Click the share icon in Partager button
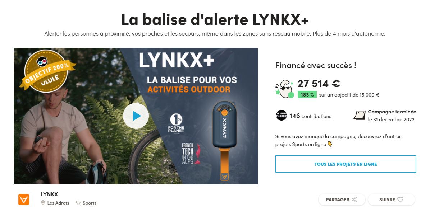The image size is (430, 216). 354,199
